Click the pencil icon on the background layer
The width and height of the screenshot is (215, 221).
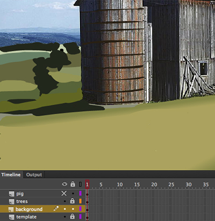click(x=56, y=208)
